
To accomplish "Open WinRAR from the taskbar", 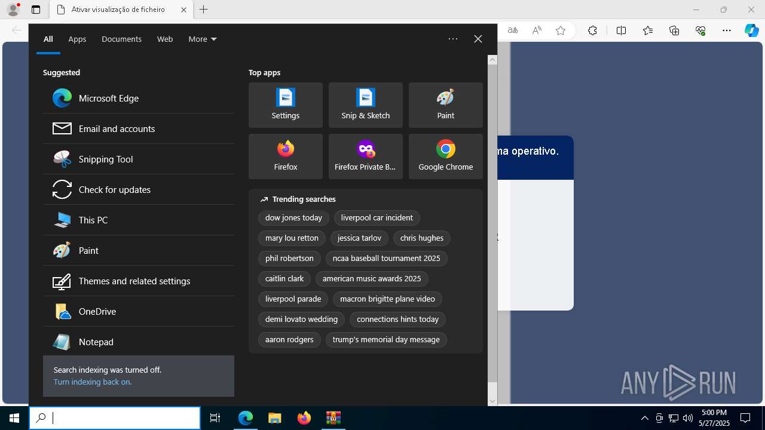I will (333, 418).
